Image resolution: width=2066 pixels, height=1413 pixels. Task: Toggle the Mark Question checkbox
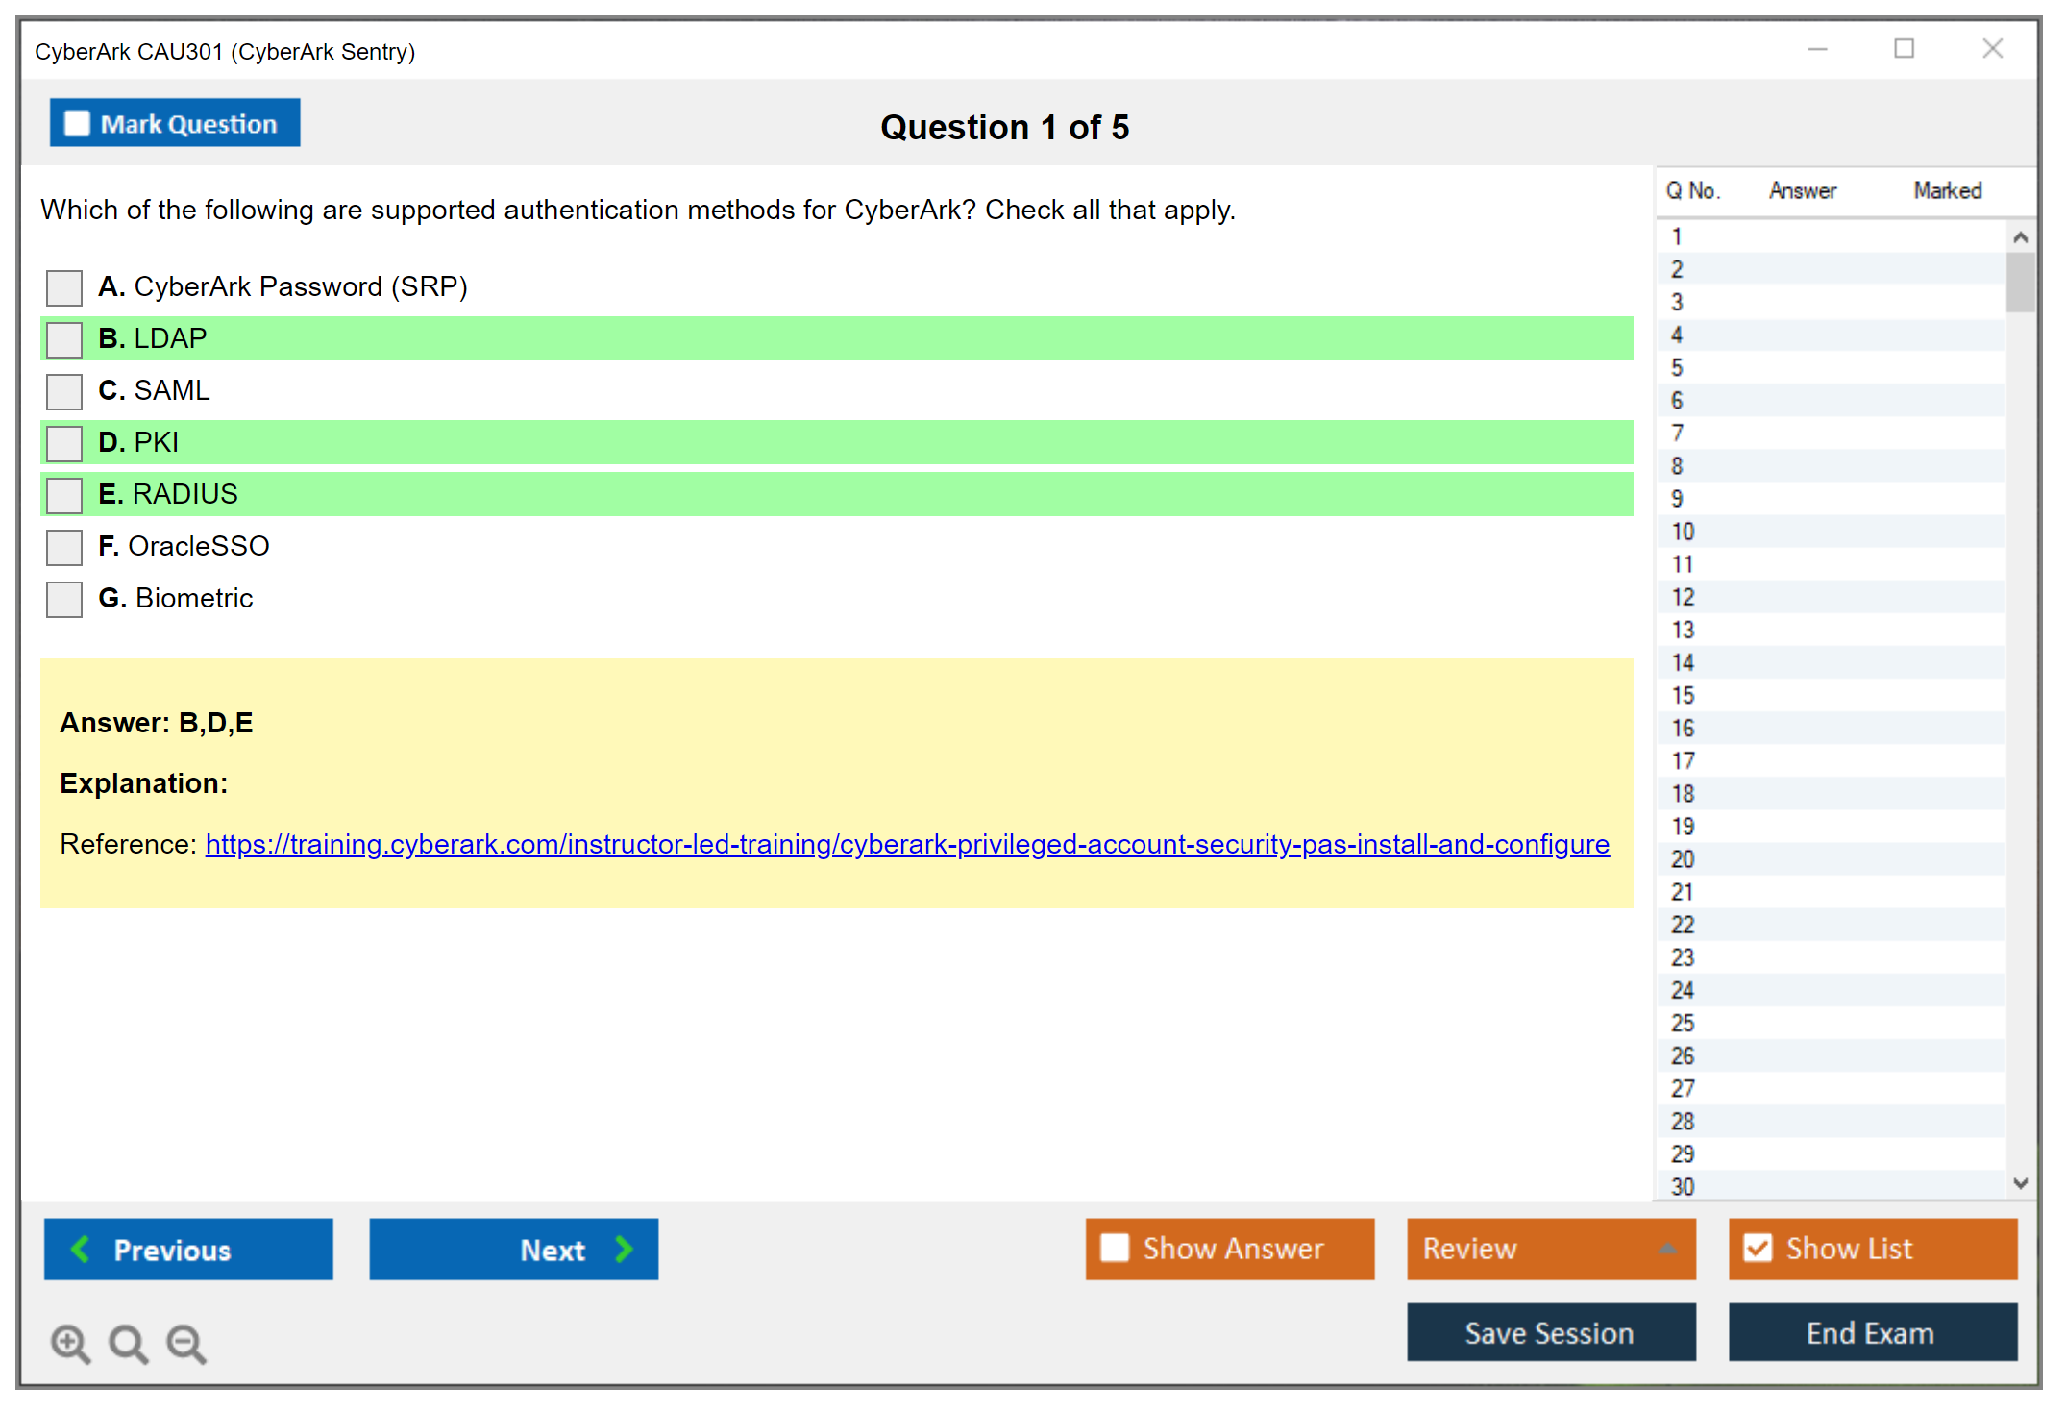pos(77,124)
